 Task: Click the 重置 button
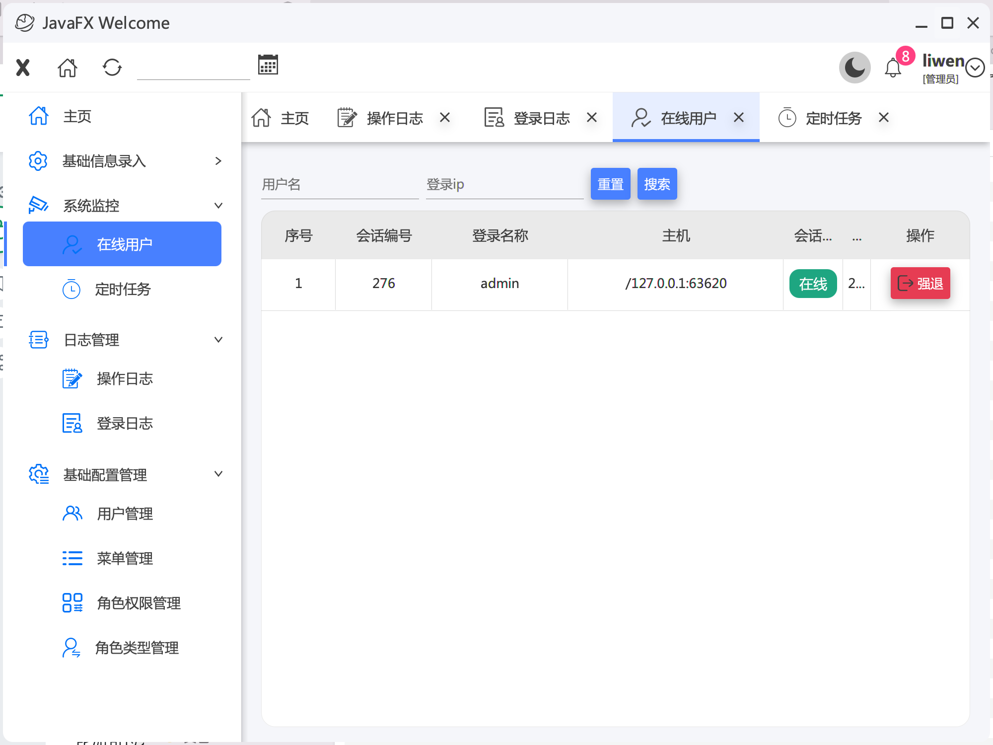[x=610, y=184]
